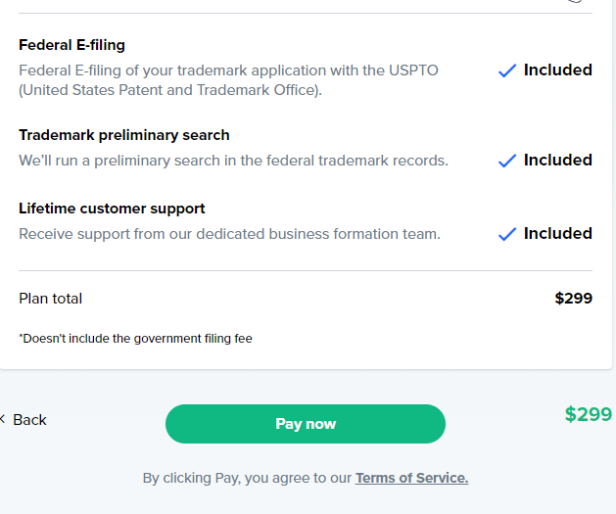
Task: Click the Included label for Trademark search
Action: coord(557,161)
